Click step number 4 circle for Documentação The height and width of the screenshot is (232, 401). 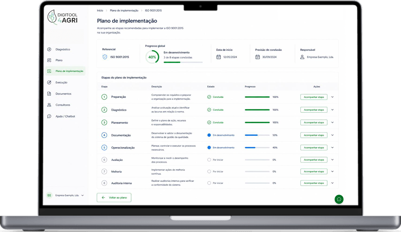click(x=104, y=135)
